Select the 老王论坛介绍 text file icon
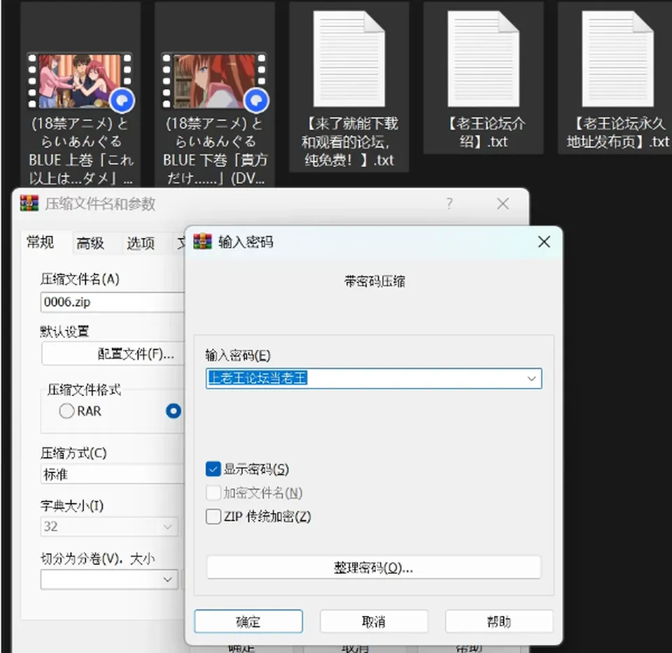This screenshot has width=672, height=653. pyautogui.click(x=484, y=59)
